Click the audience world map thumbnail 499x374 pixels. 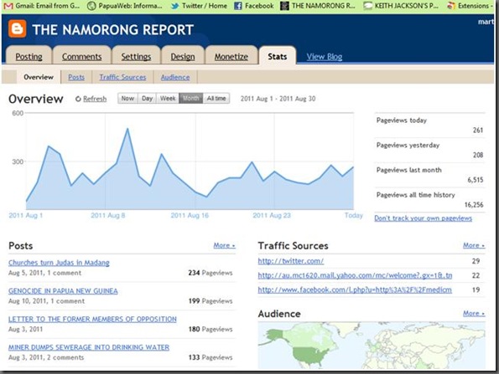point(372,346)
